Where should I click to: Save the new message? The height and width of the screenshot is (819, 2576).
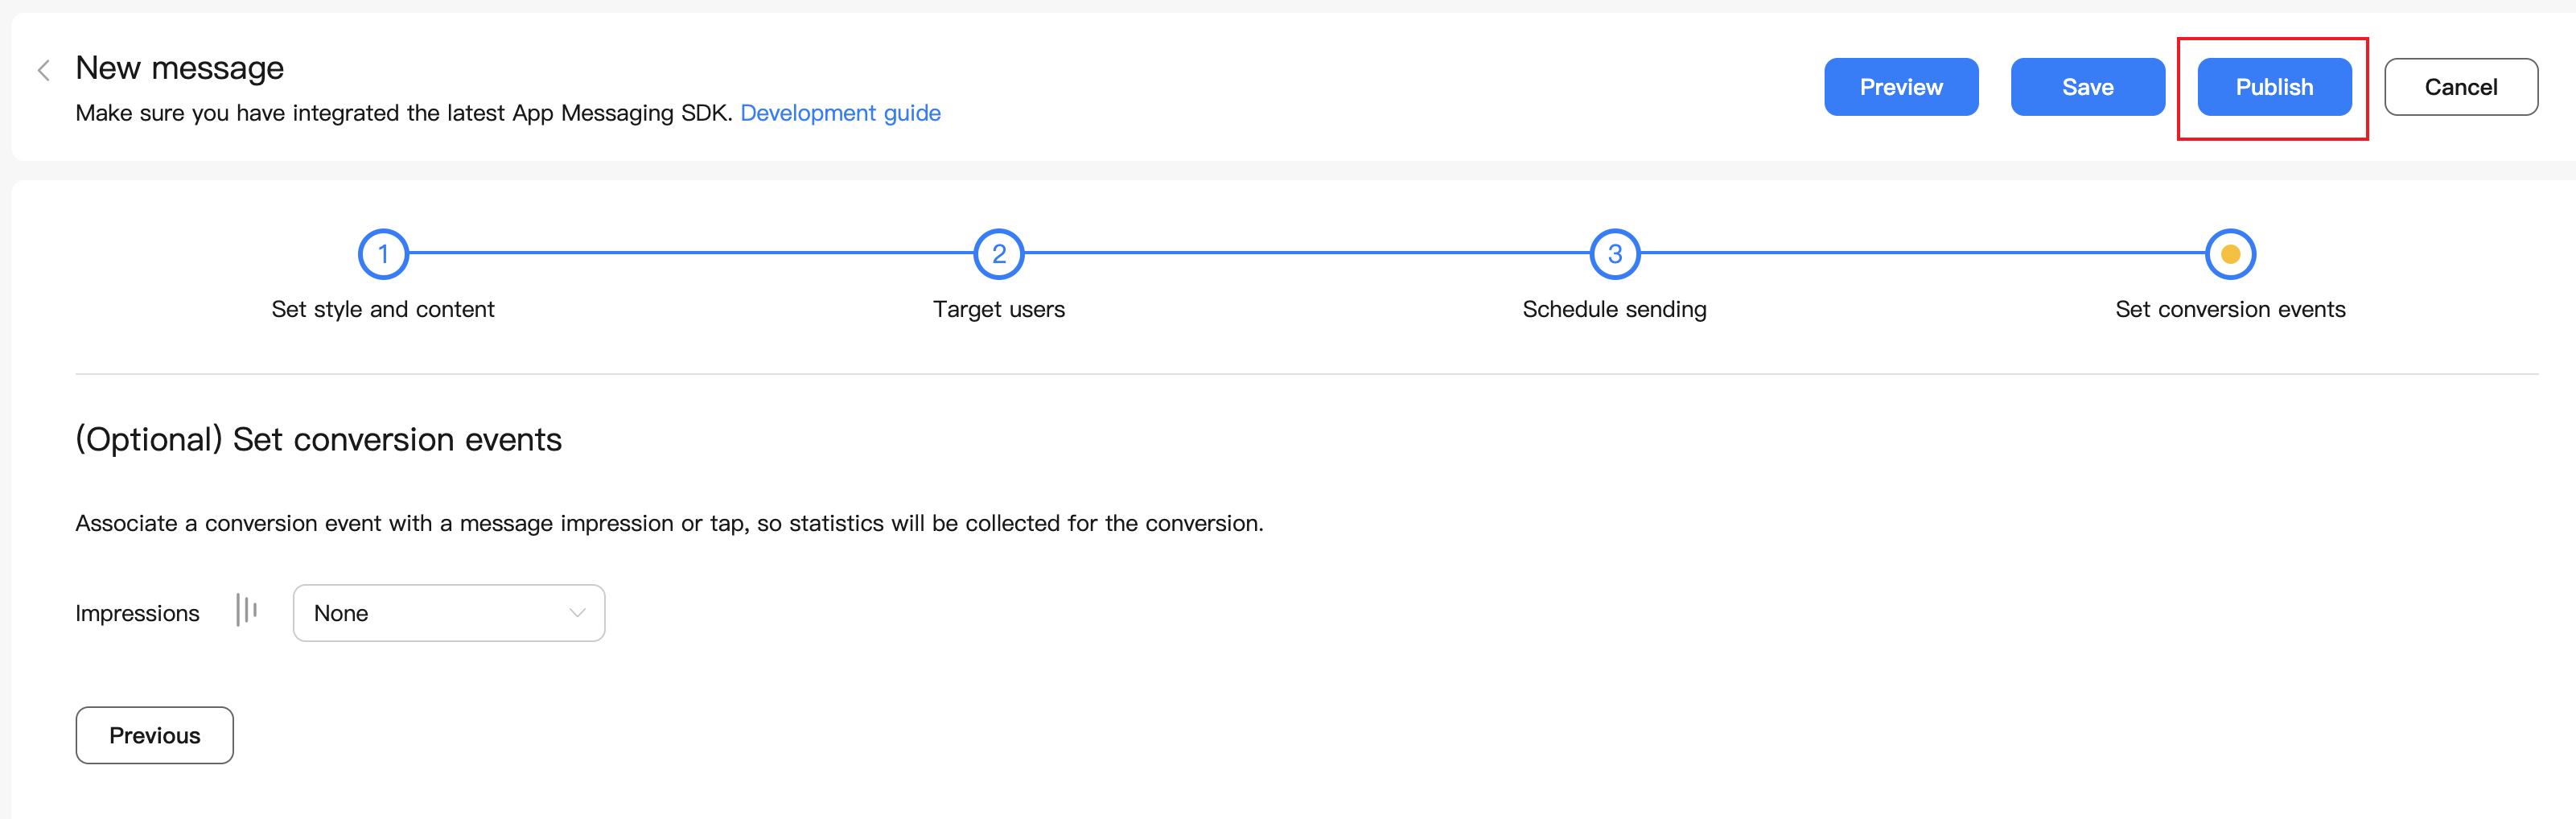coord(2087,87)
